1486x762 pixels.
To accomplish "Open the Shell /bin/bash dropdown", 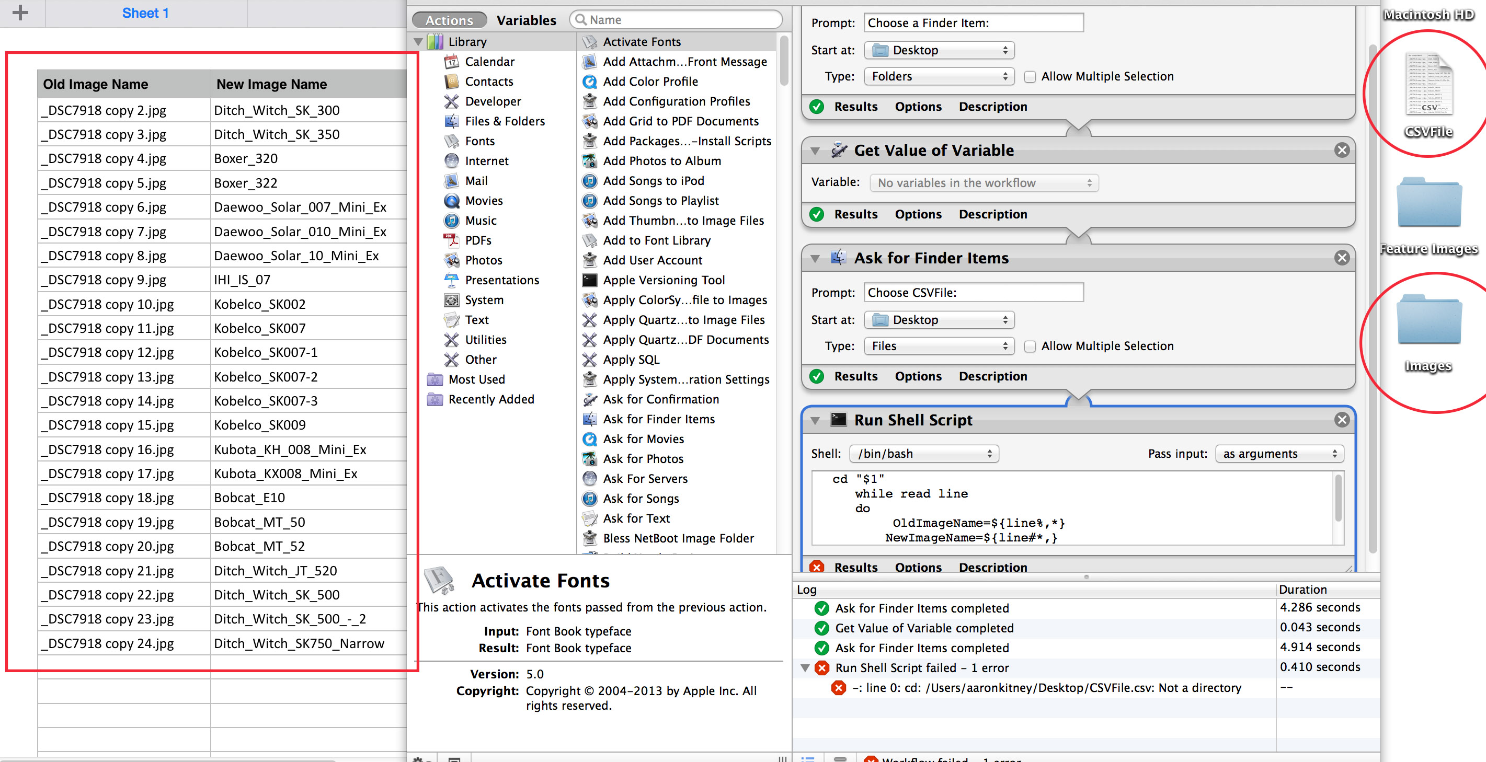I will [x=923, y=454].
